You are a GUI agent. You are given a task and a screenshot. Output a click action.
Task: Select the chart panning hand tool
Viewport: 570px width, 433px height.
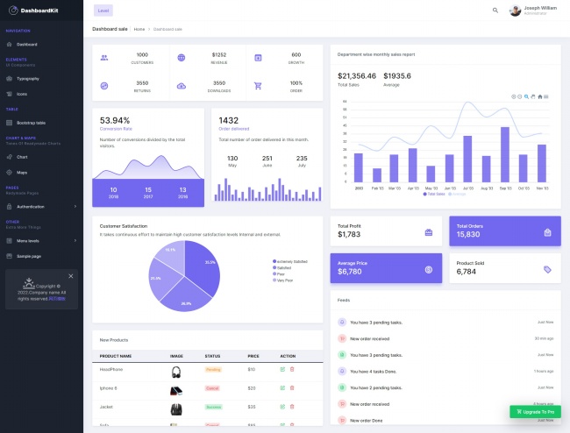coord(533,96)
